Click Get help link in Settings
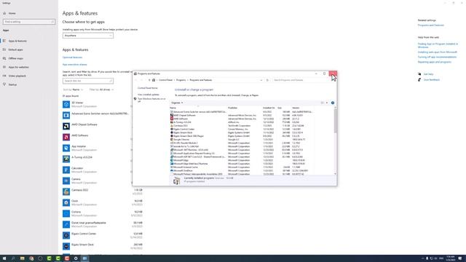The height and width of the screenshot is (262, 466). 428,74
